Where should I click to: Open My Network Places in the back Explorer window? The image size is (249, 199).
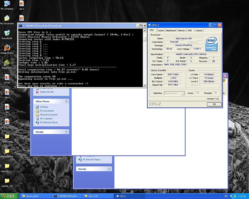(x=92, y=160)
